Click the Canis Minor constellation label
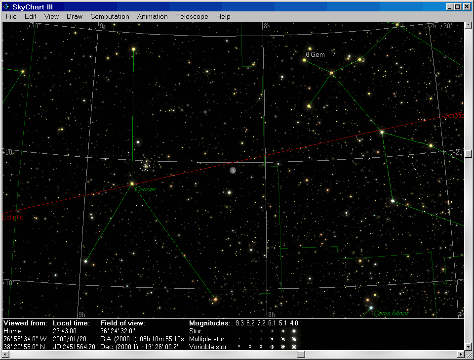The image size is (474, 360). point(391,313)
